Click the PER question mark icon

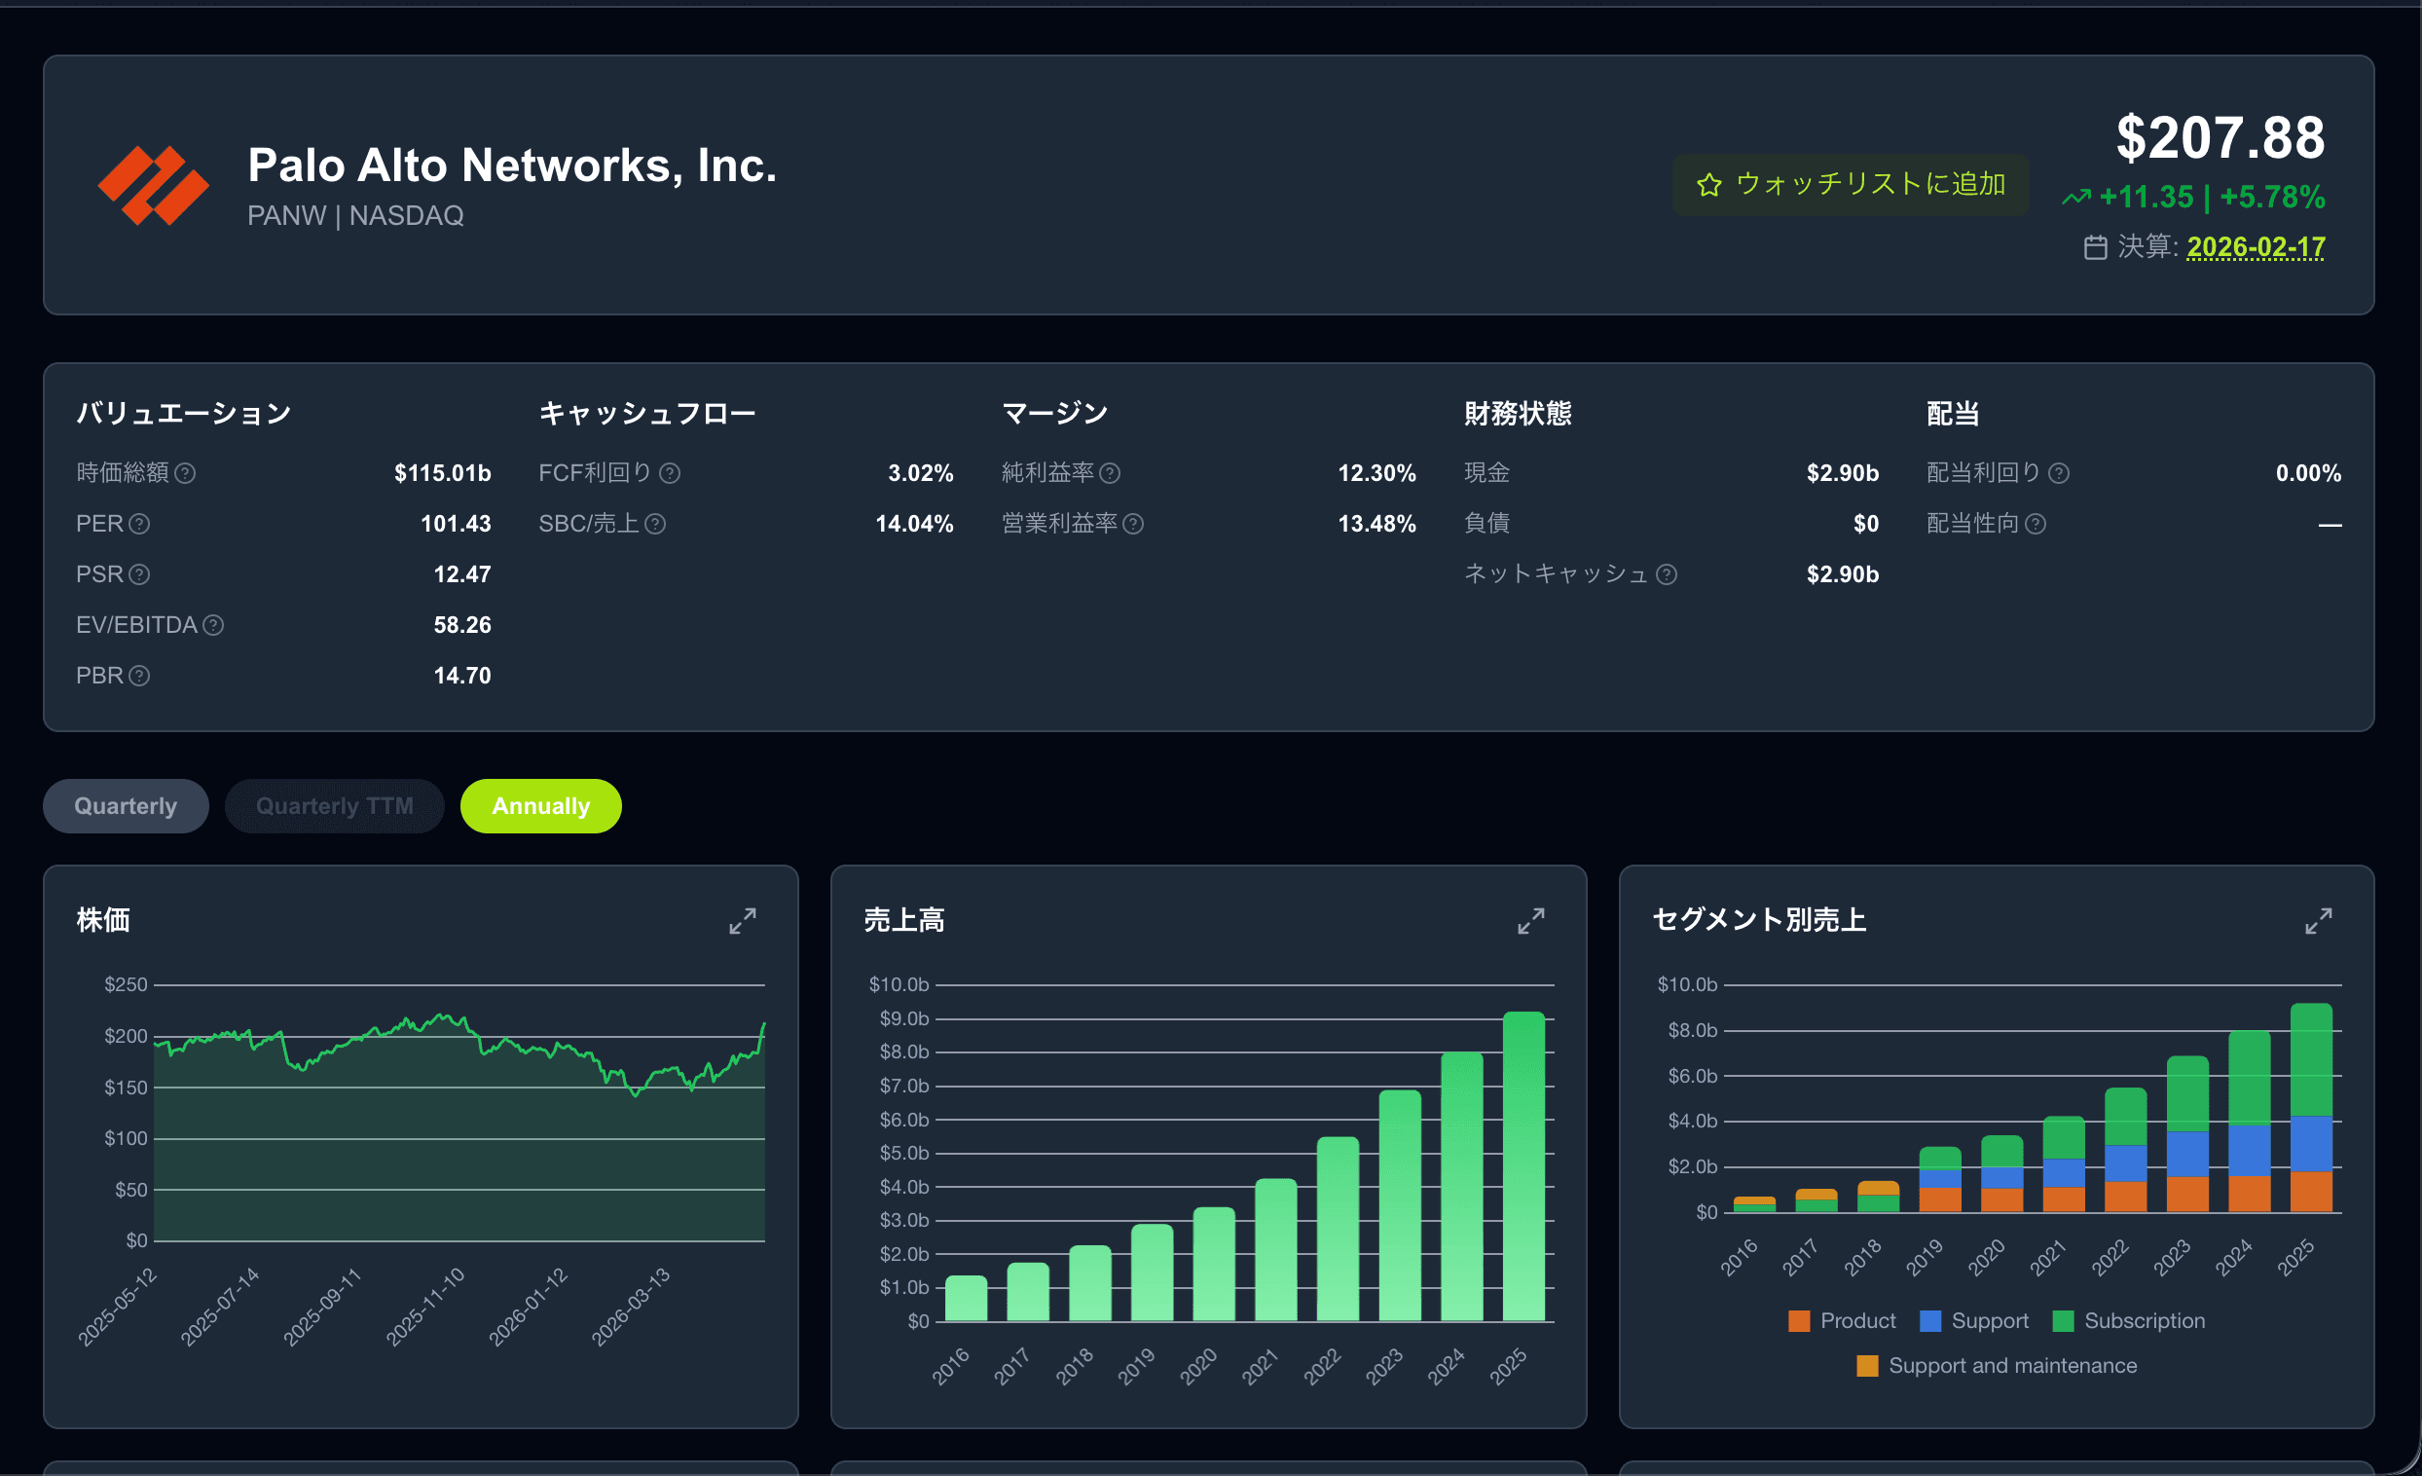(139, 524)
